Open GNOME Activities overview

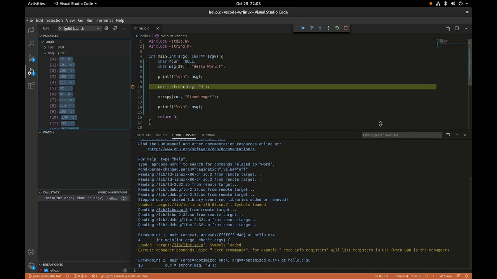pos(36,3)
